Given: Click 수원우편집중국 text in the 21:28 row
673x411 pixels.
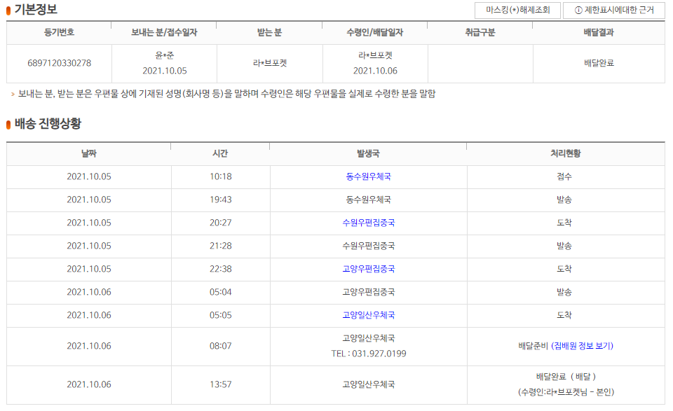Looking at the screenshot, I should click(368, 246).
